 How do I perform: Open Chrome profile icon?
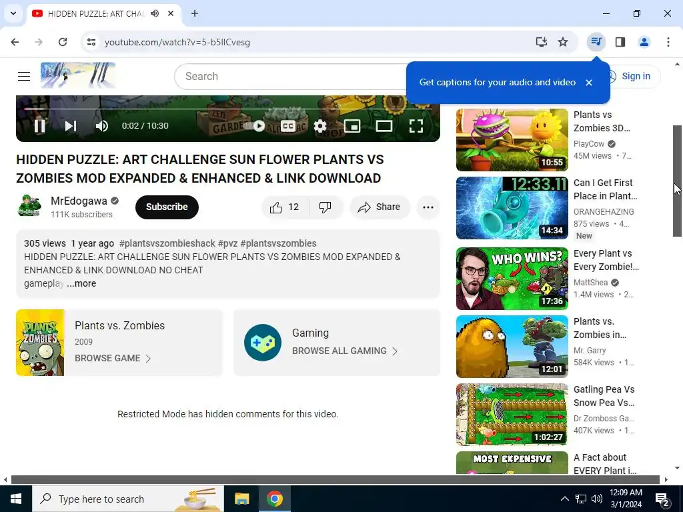point(644,42)
